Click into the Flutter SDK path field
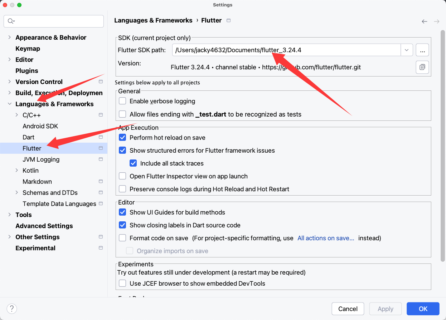446x320 pixels. (x=286, y=50)
